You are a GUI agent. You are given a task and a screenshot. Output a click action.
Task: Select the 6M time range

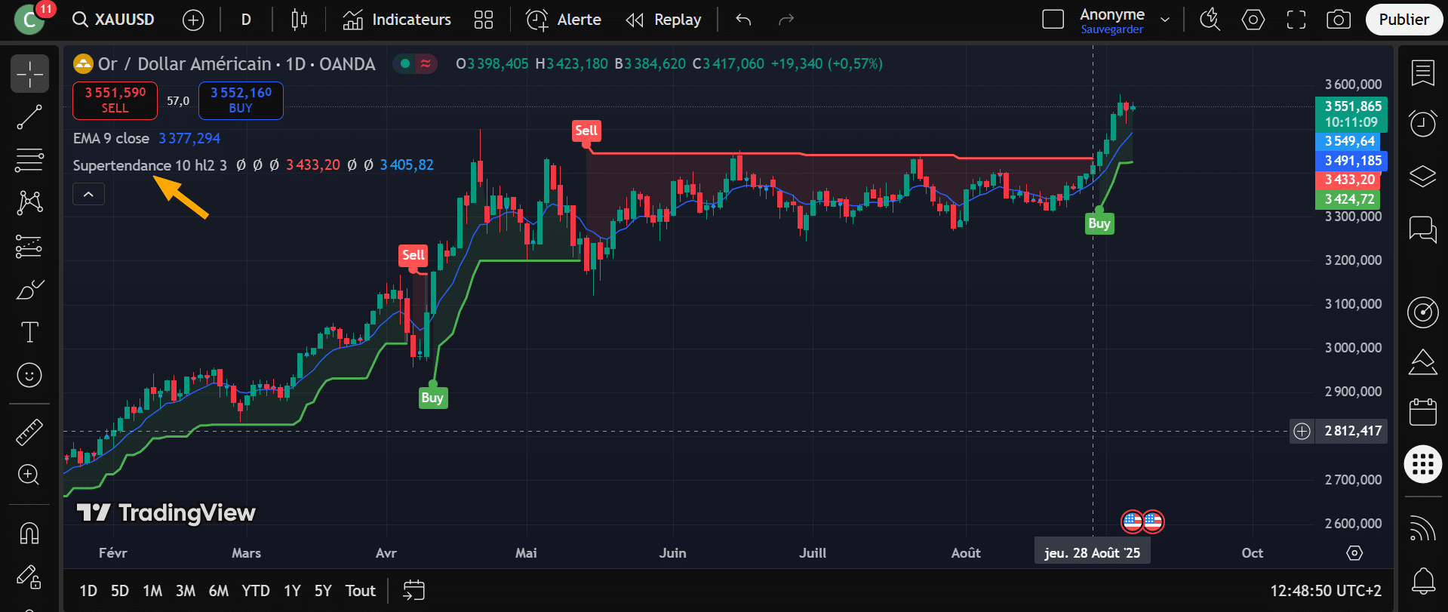[x=218, y=591]
